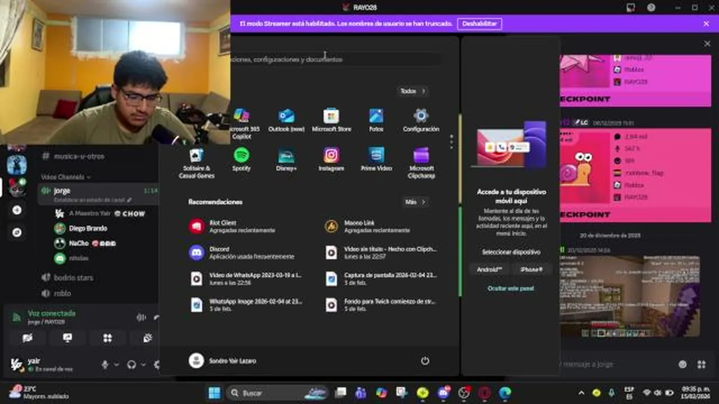Open Riot Client in Recomendaciones
This screenshot has width=719, height=404.
pos(242,226)
